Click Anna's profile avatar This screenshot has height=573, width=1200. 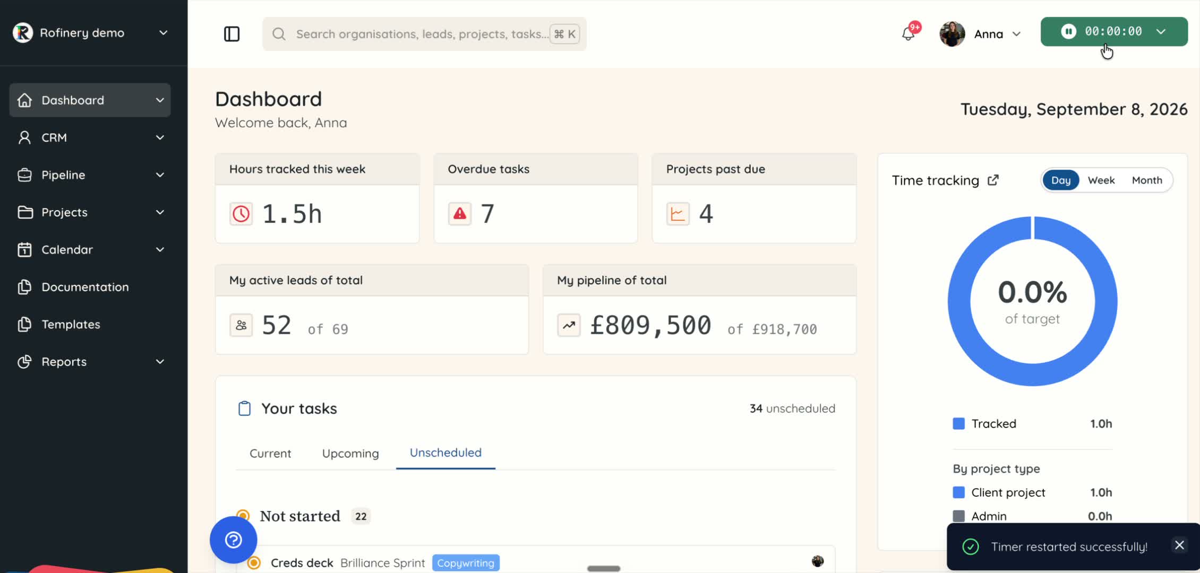pos(952,34)
